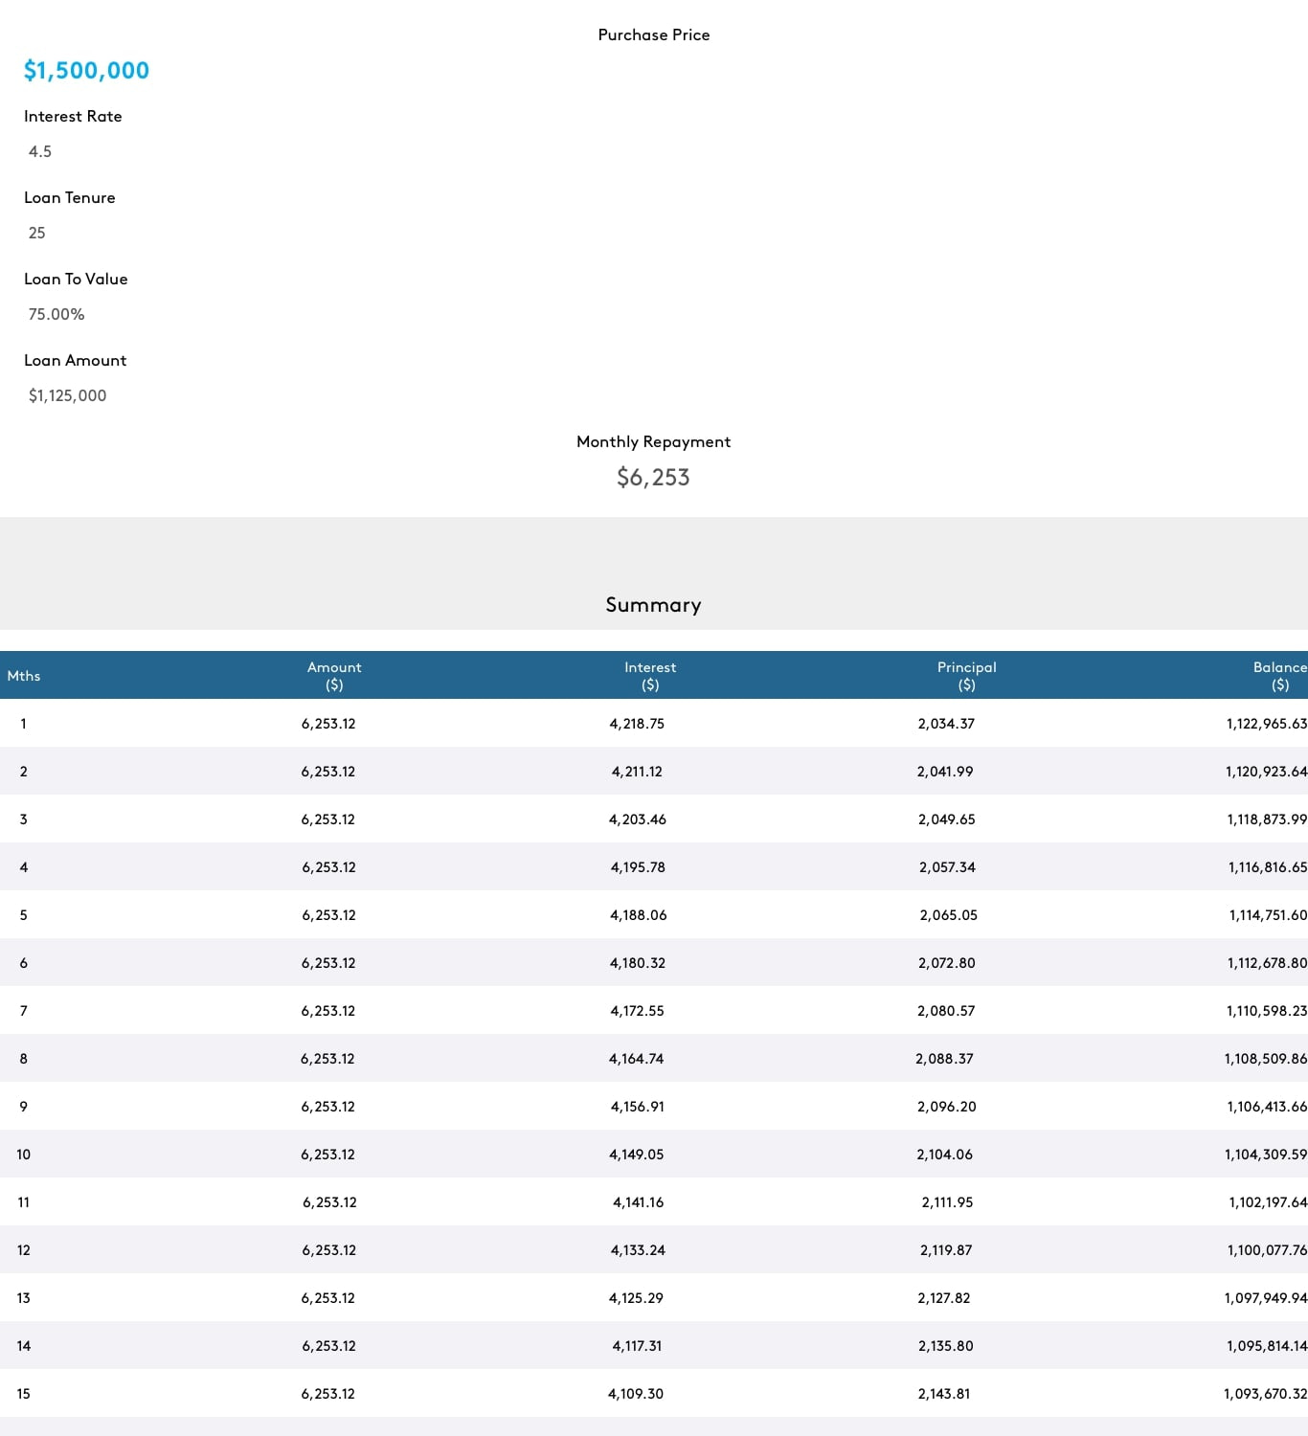Click balance value 1,093,670.32
Viewport: 1308px width, 1436px height.
pos(1266,1394)
